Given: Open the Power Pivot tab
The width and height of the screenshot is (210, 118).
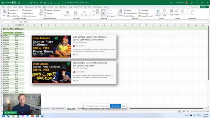Looking at the screenshot, I should pos(78,7).
